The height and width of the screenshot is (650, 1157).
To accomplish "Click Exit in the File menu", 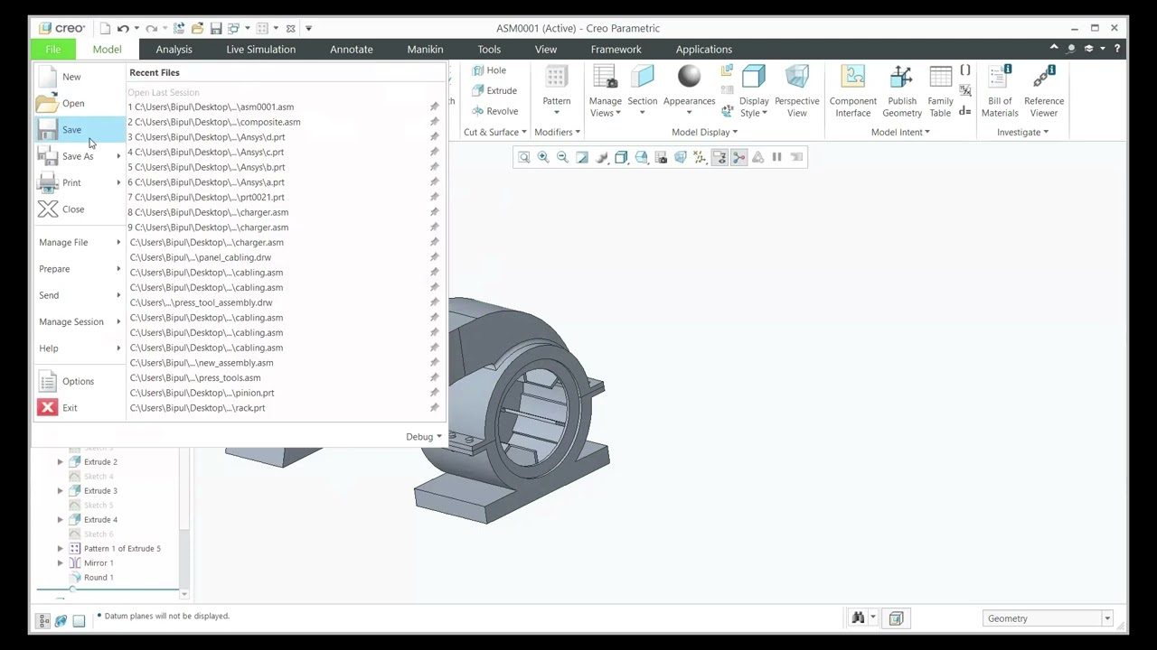I will point(80,408).
